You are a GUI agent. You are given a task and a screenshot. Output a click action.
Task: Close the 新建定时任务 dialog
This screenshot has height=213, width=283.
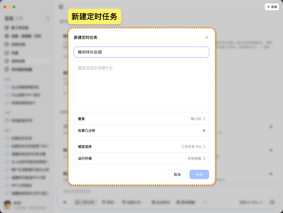(x=207, y=38)
